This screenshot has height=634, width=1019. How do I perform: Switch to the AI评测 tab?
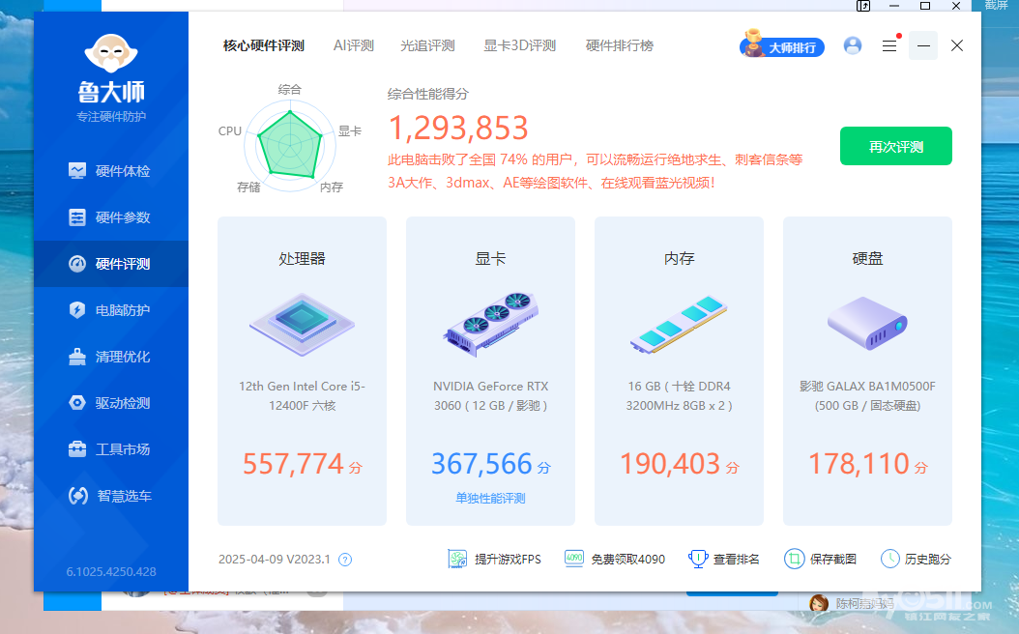pos(353,45)
